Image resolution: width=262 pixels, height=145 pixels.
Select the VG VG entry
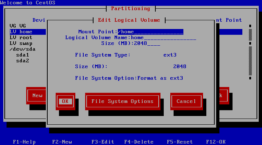pos(18,26)
